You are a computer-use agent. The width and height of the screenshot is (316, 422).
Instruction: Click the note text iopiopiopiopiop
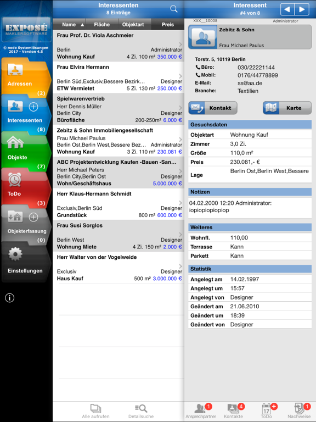pos(209,210)
